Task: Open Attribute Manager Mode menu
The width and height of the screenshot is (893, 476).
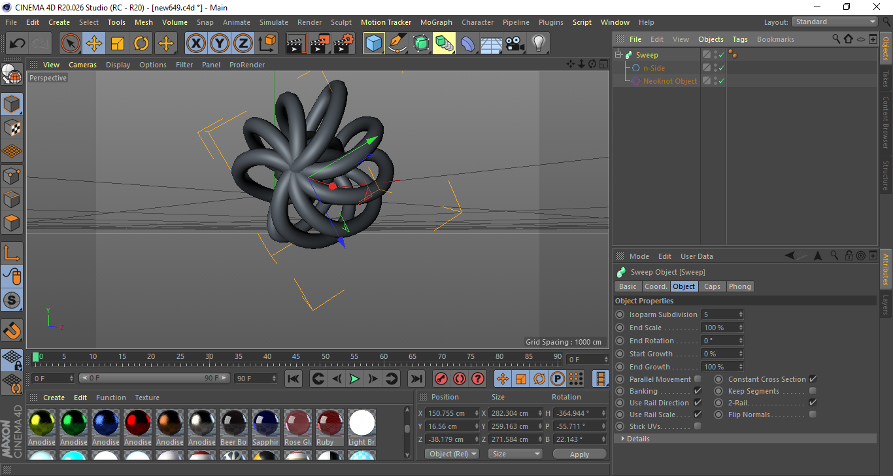Action: (639, 256)
